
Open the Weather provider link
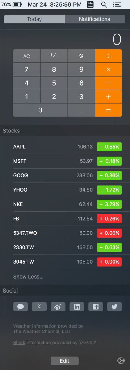22,326
